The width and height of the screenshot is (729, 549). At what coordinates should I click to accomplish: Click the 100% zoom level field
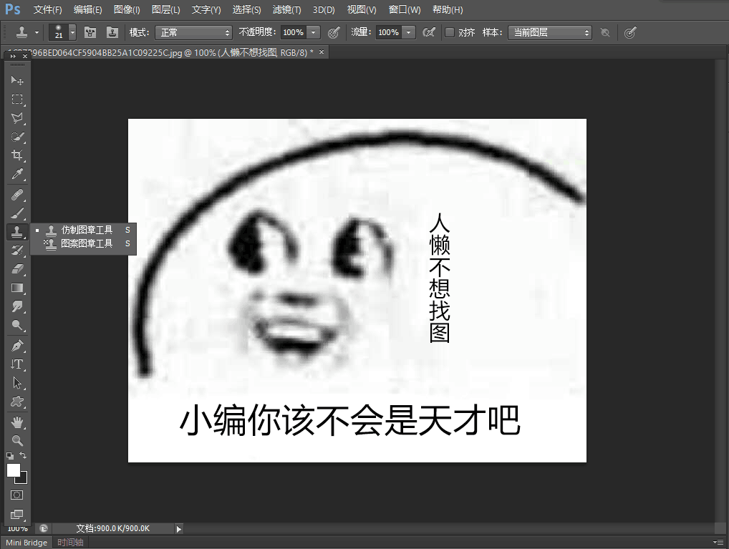(17, 528)
